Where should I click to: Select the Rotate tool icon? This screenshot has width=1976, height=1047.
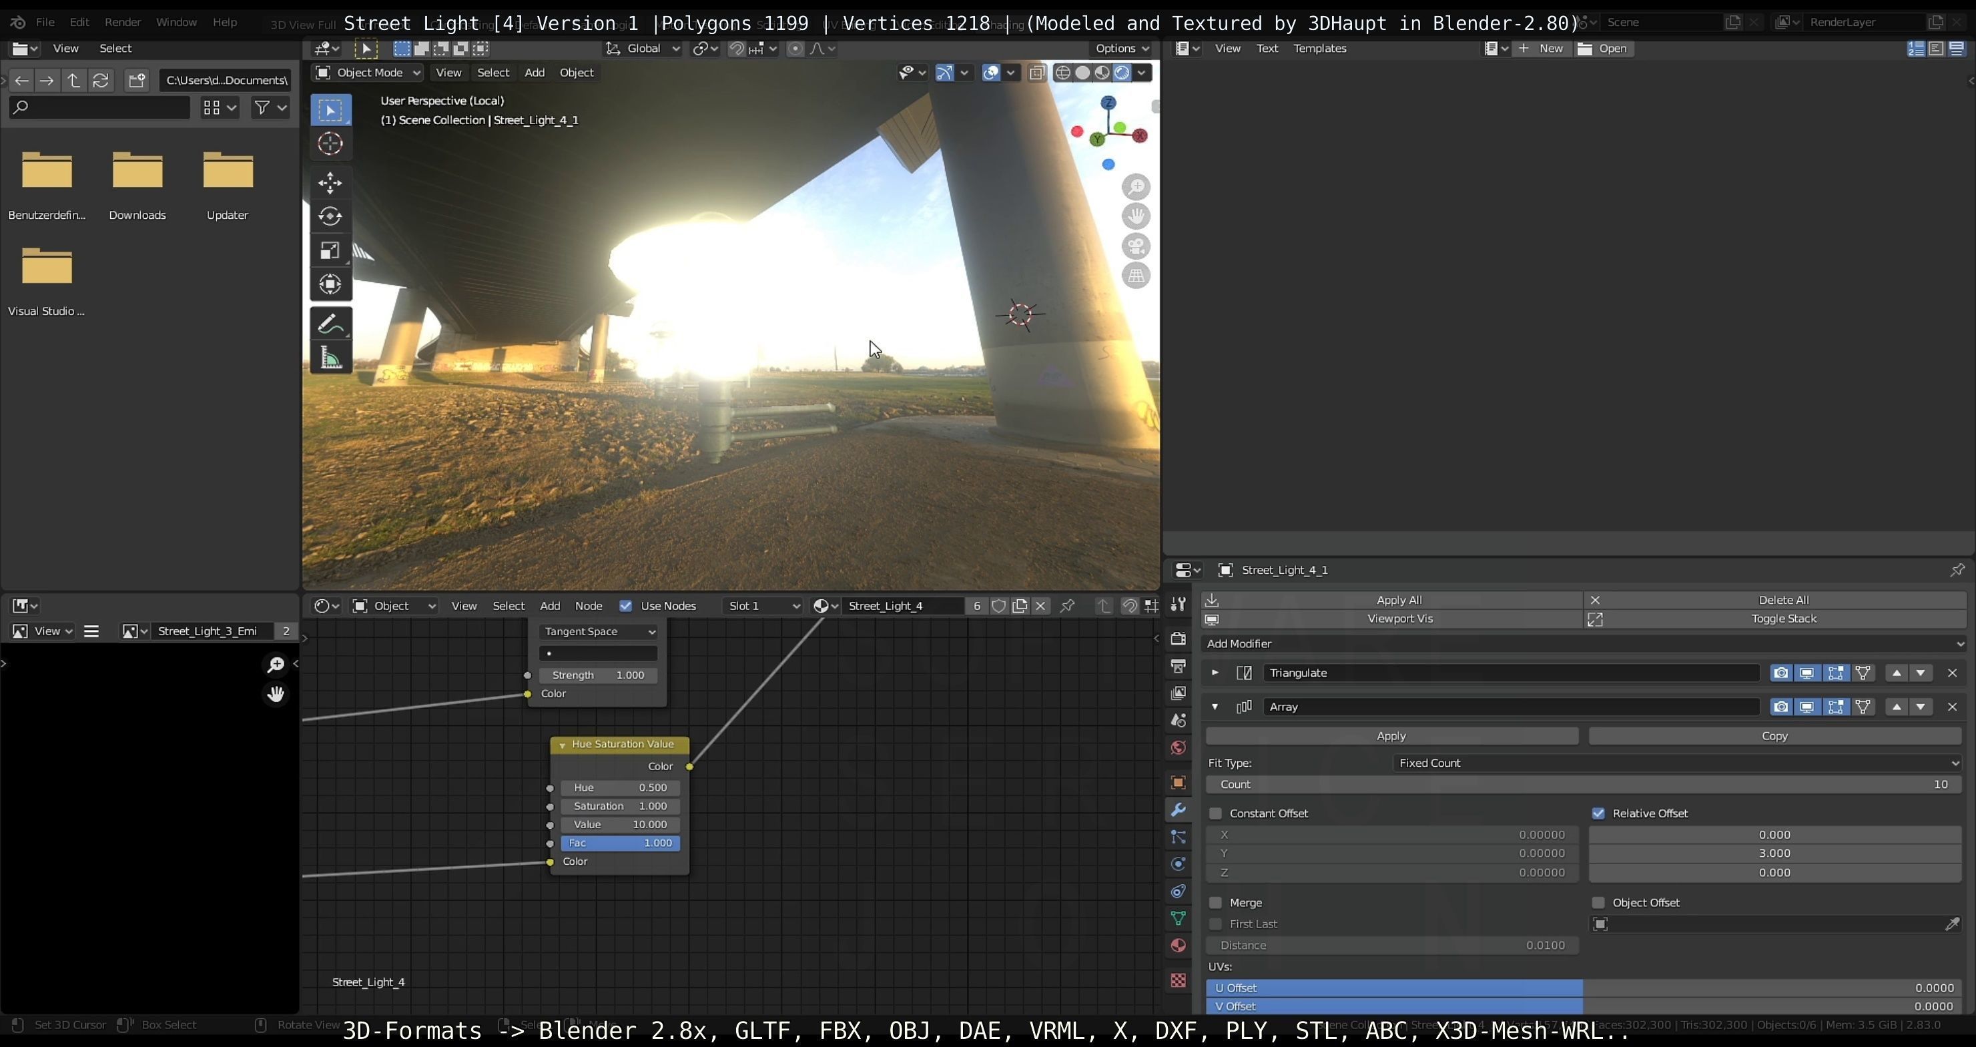(330, 216)
